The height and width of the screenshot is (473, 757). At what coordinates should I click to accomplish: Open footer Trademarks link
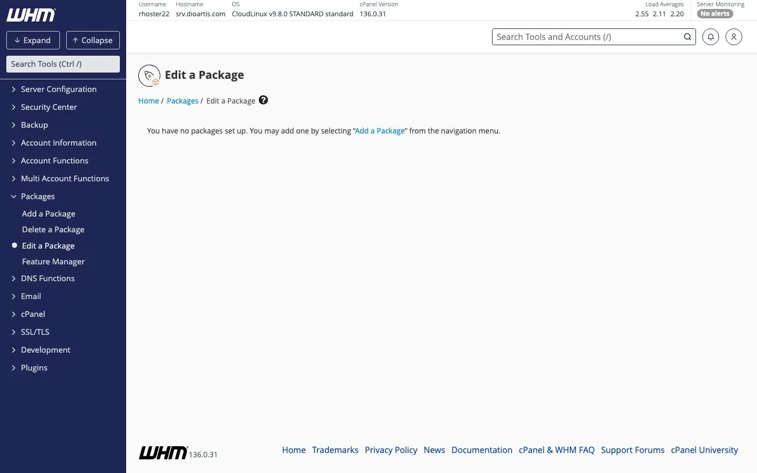click(x=335, y=450)
